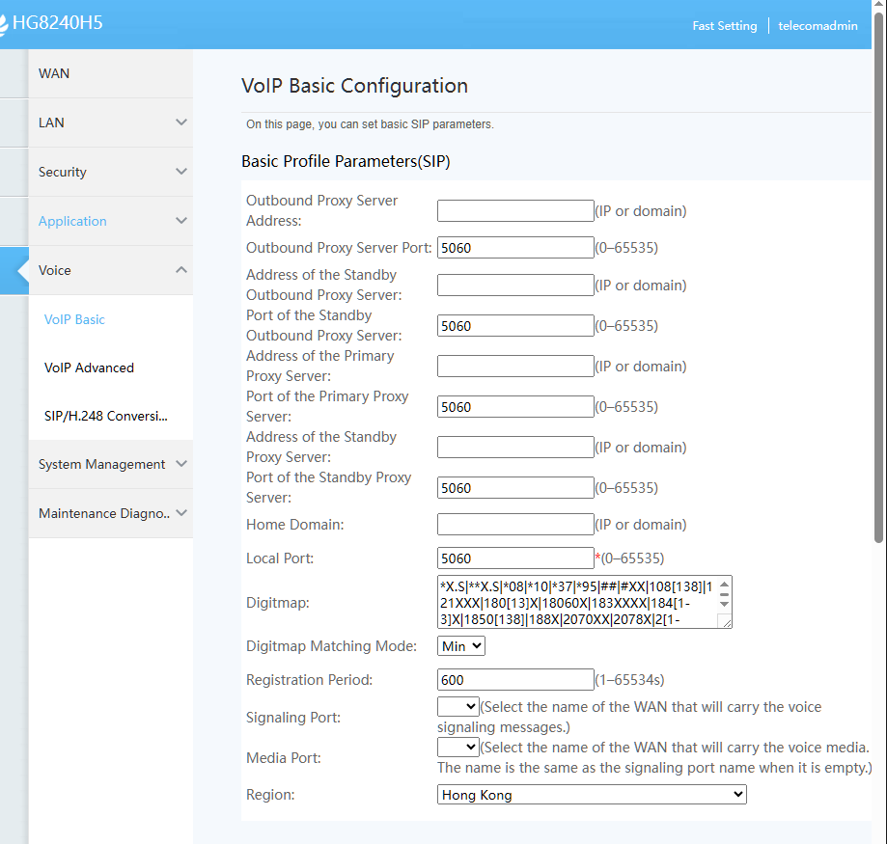Open the Digitmap Matching Mode dropdown

click(461, 645)
